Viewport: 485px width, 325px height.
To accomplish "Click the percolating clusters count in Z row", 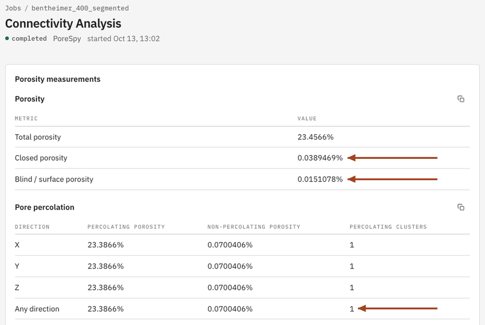I will coord(352,287).
